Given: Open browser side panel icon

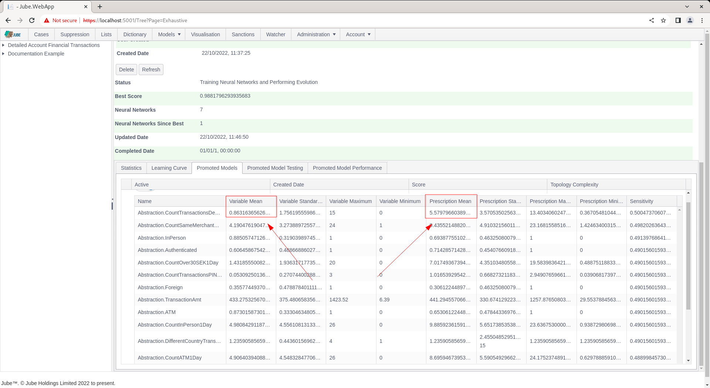Looking at the screenshot, I should (678, 20).
